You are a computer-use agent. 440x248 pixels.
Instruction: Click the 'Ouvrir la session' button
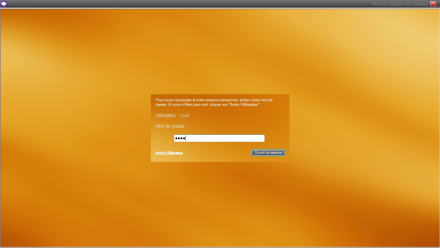[268, 153]
